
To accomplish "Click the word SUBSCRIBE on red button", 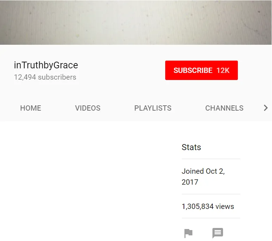I will point(193,70).
